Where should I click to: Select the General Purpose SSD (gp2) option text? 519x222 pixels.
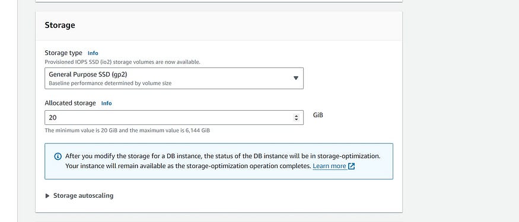[88, 75]
